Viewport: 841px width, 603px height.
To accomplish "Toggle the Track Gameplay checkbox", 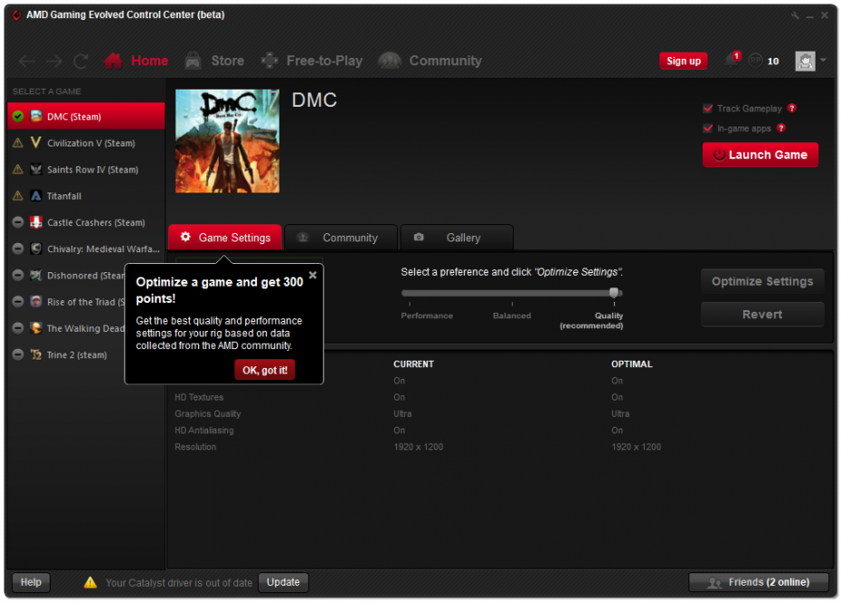I will click(708, 108).
